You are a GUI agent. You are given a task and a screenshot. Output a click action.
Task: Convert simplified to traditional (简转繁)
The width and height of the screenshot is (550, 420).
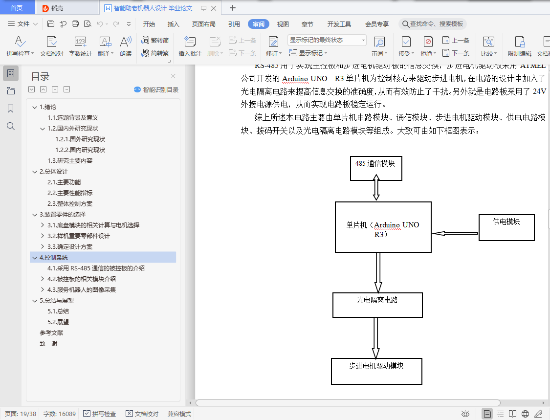(155, 53)
